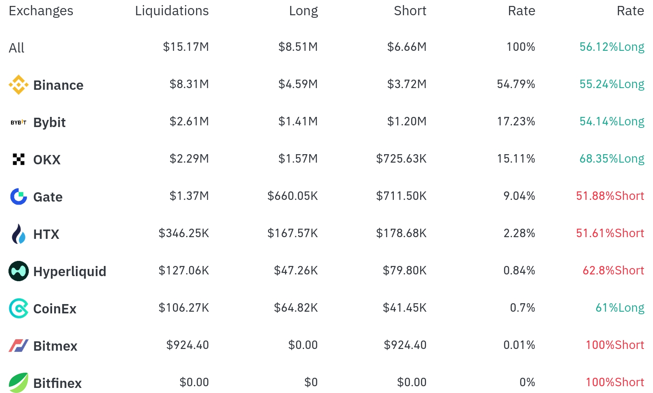
Task: Click OKX's $2.29M liquidations value
Action: pos(189,159)
